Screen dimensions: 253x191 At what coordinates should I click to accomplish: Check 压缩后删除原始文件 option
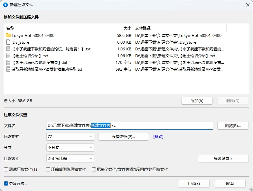click(48, 169)
